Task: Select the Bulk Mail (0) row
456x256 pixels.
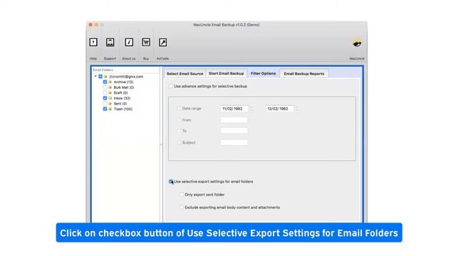Action: pos(124,87)
